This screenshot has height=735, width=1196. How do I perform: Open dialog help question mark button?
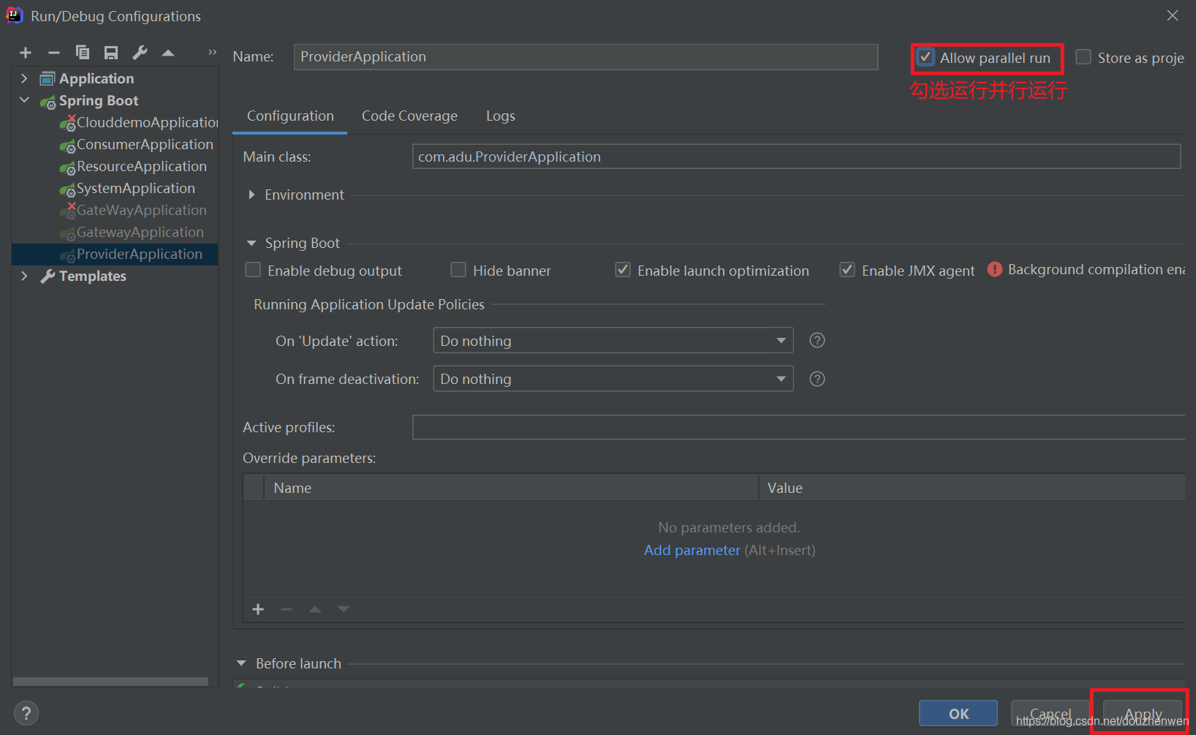tap(26, 713)
